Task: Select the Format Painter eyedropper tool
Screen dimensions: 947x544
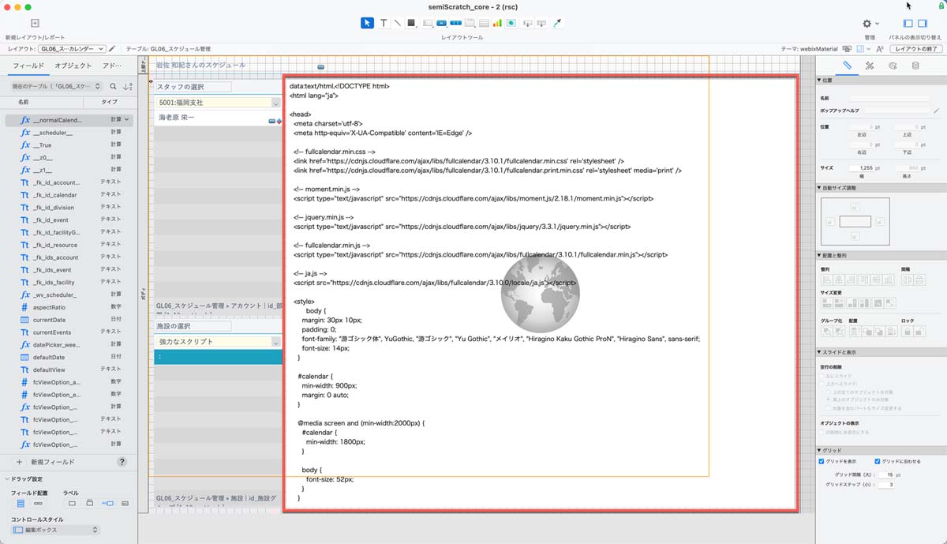Action: (x=557, y=23)
